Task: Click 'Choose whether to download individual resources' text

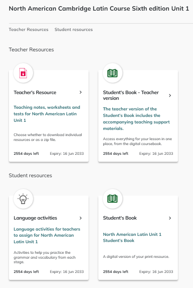Action: 48,137
